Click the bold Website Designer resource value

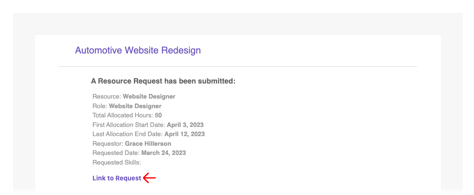pos(149,96)
